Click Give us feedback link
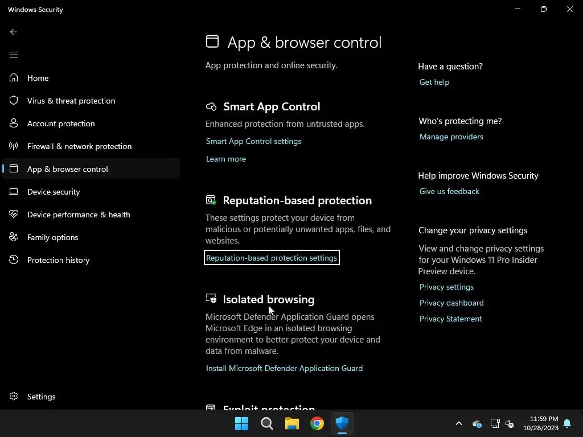 coord(449,191)
